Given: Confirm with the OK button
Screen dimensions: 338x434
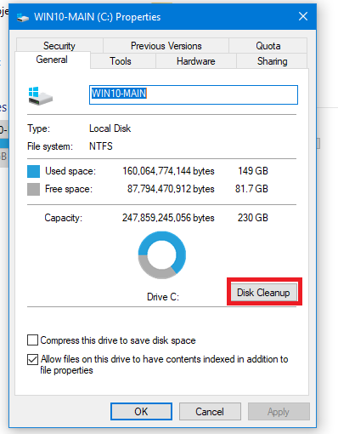Looking at the screenshot, I should (x=141, y=411).
